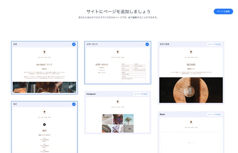This screenshot has height=153, width=238.
Task: Uncheck the お問い合わせ page checkmark
Action: (147, 44)
